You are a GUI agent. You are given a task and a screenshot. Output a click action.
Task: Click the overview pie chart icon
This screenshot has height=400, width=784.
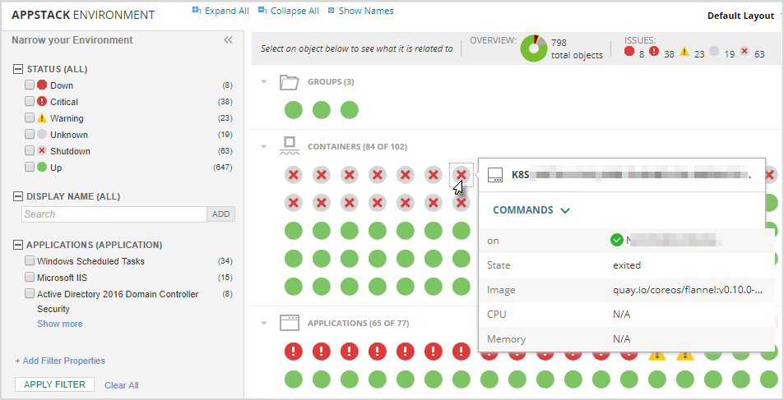tap(534, 48)
